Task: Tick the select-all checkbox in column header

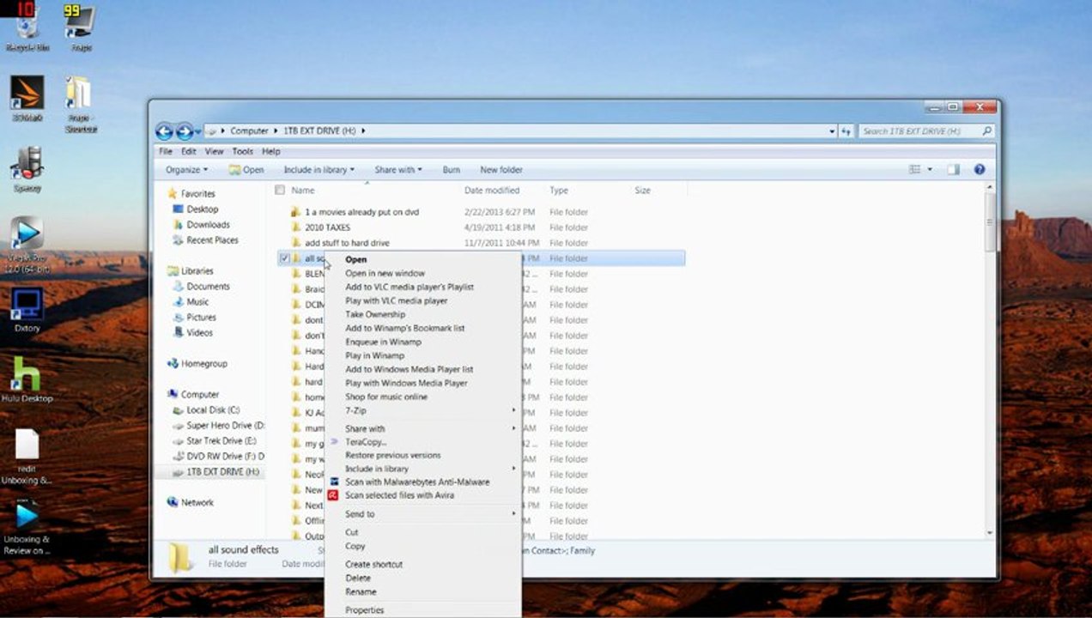Action: tap(279, 191)
